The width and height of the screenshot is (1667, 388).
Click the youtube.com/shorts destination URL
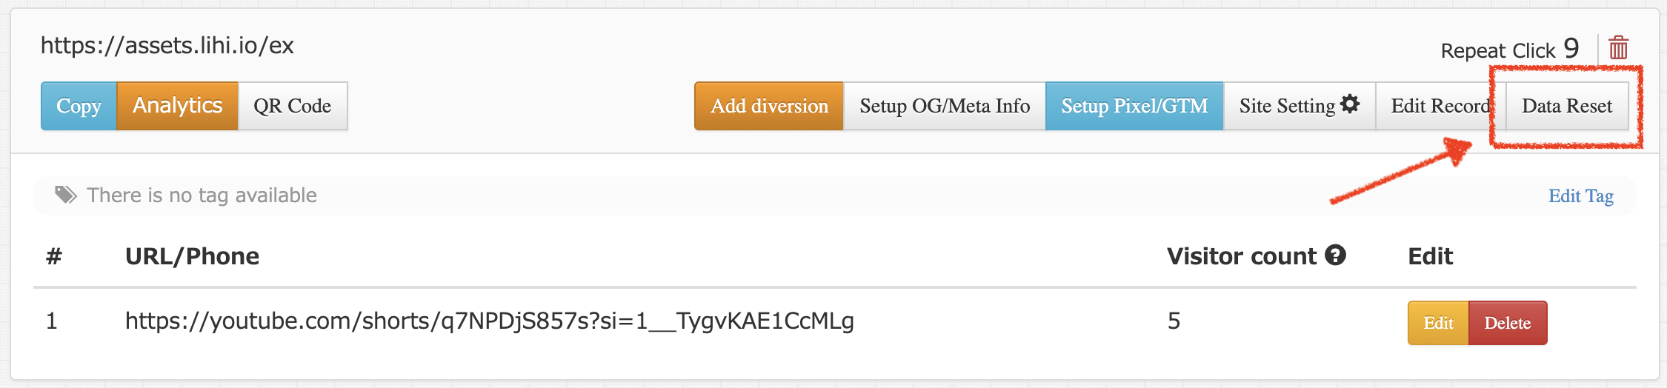489,321
